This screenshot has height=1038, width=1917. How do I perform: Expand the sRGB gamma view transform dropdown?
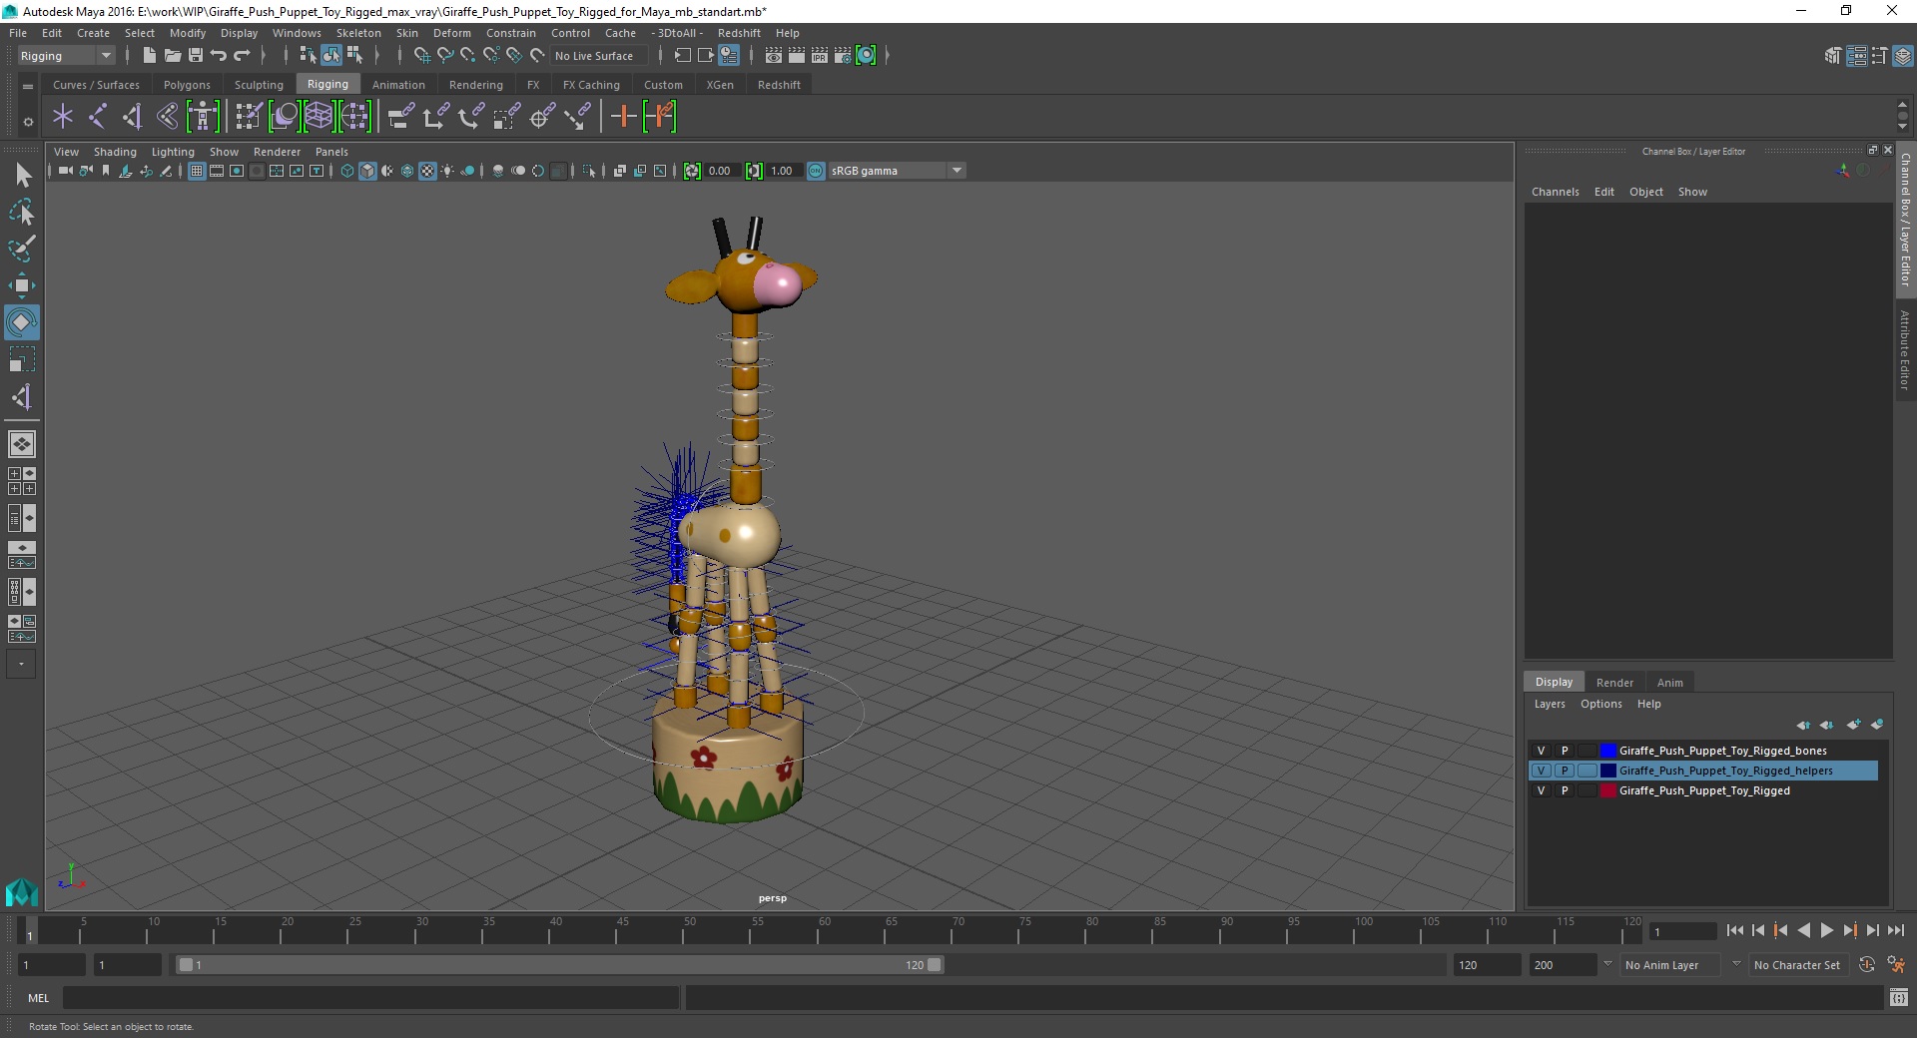pos(957,171)
